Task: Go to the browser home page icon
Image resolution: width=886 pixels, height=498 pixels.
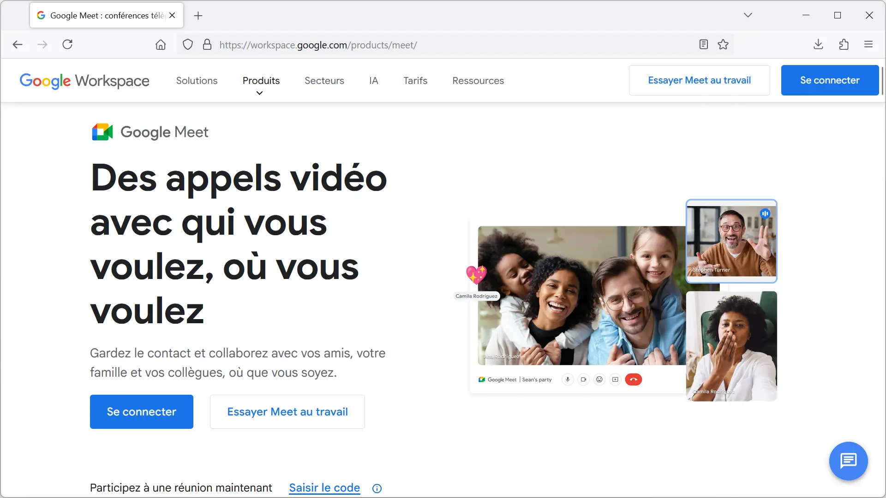Action: pos(161,45)
